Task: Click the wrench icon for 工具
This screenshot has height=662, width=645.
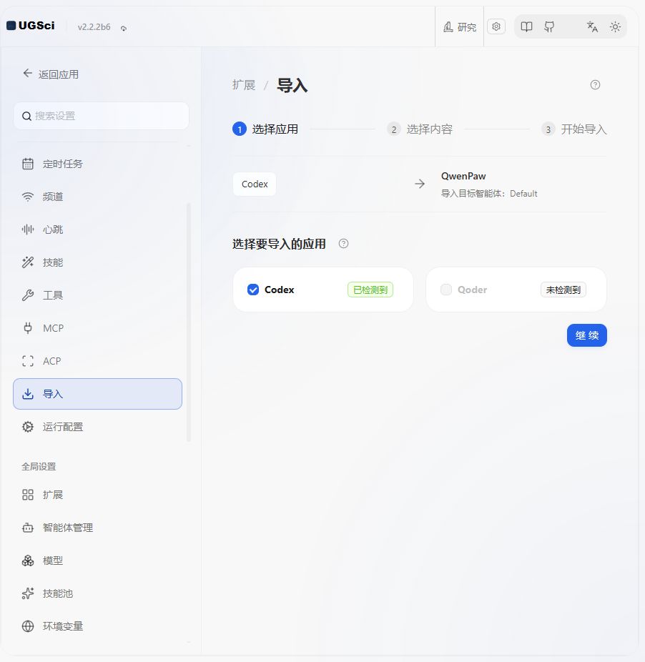Action: tap(28, 295)
